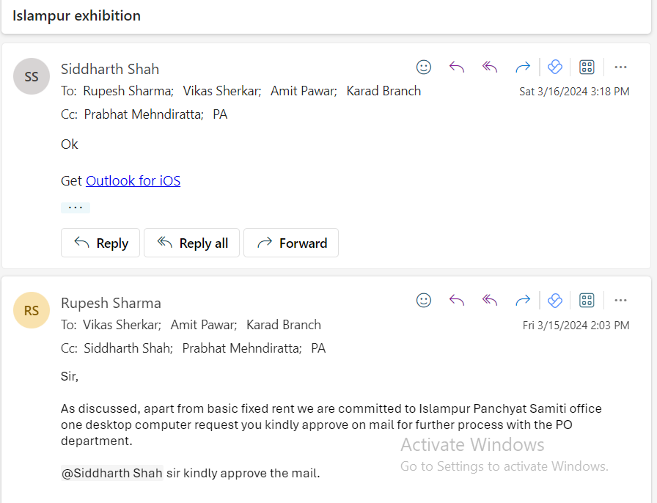
Task: Open more actions on Rupesh Sharma's email
Action: tap(620, 301)
